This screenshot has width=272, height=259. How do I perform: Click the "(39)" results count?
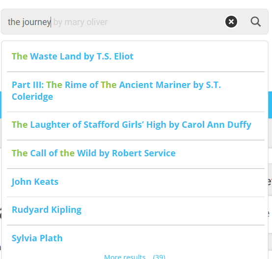pyautogui.click(x=159, y=257)
